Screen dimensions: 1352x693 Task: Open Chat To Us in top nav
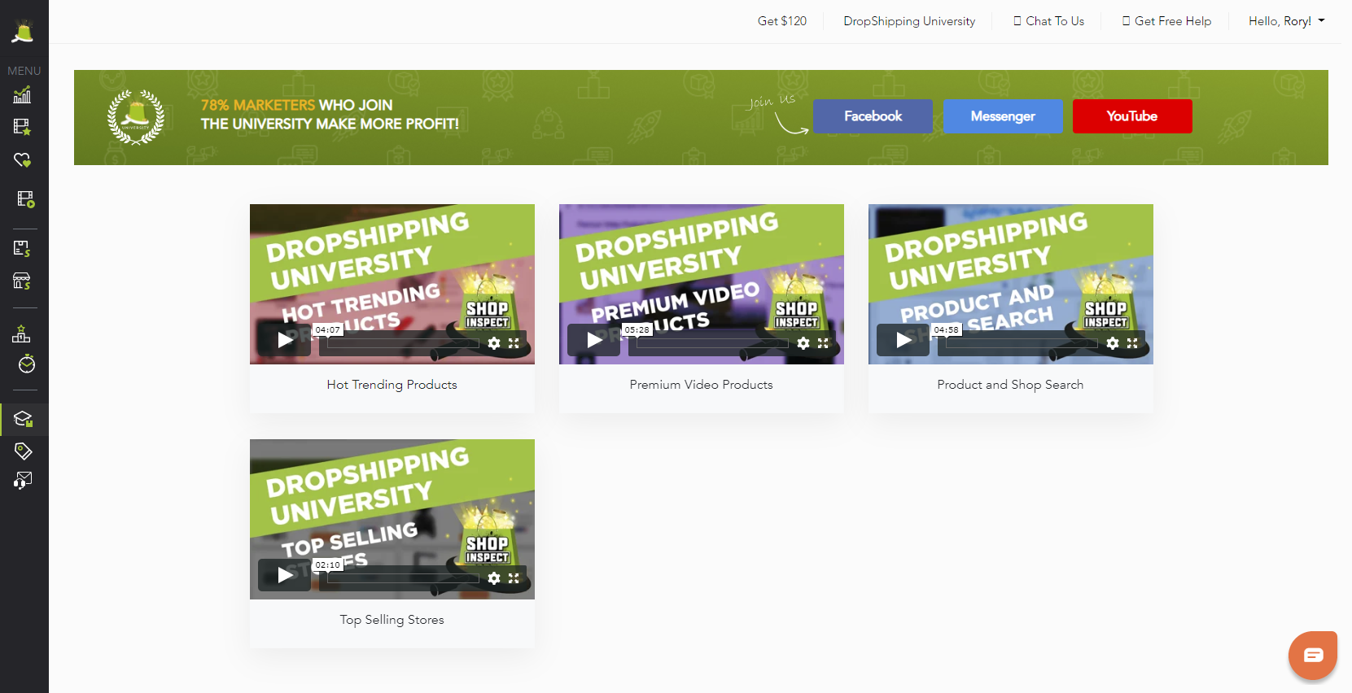tap(1048, 21)
